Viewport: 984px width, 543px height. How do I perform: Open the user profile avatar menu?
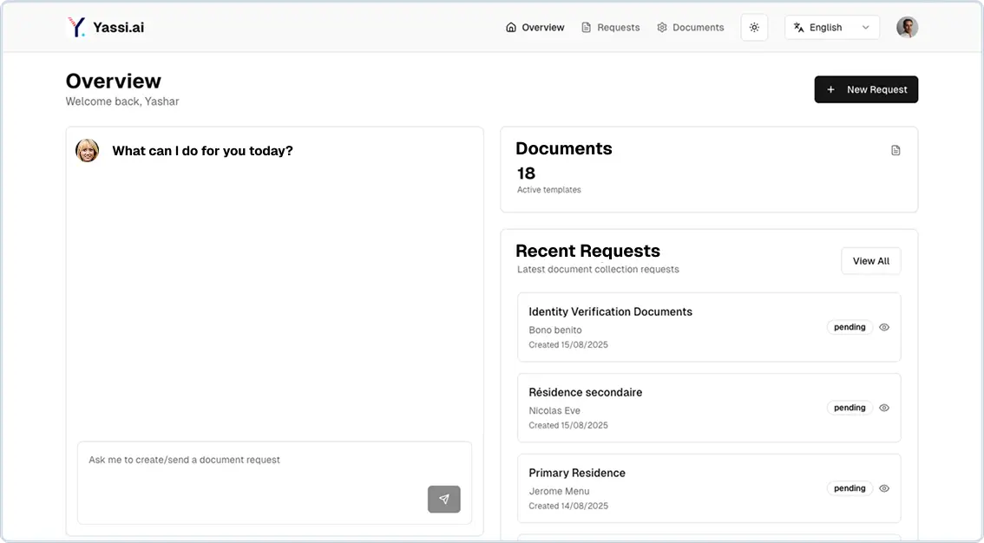pos(907,28)
